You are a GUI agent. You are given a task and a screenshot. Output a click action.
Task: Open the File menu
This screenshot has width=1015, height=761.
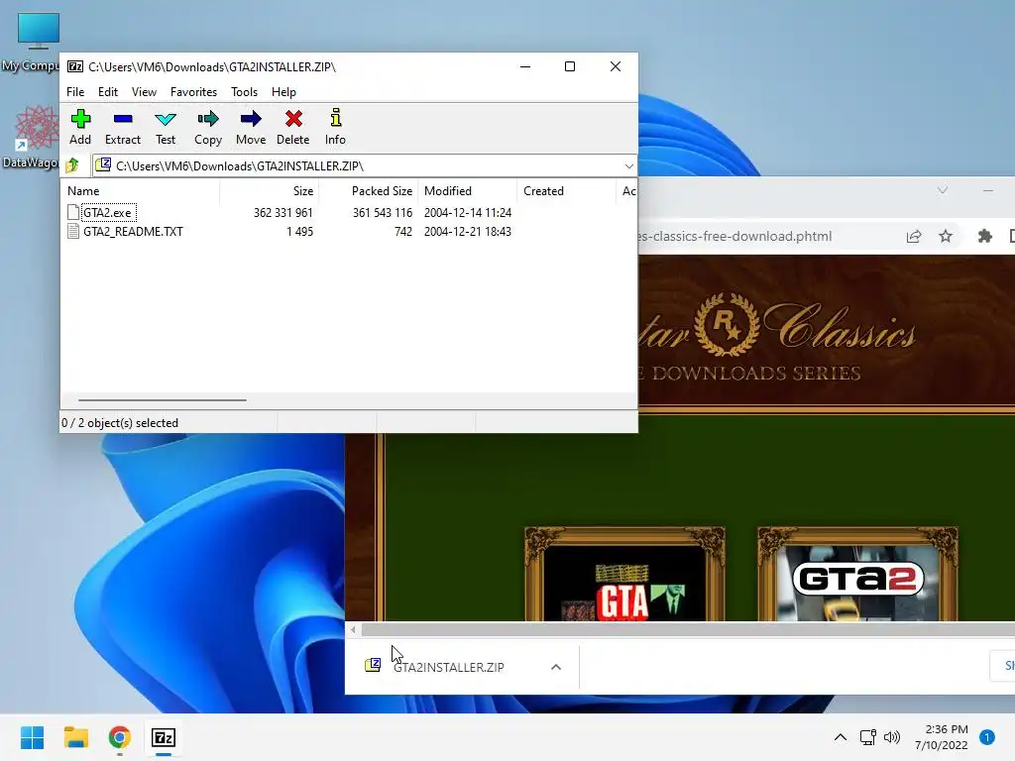pos(75,92)
